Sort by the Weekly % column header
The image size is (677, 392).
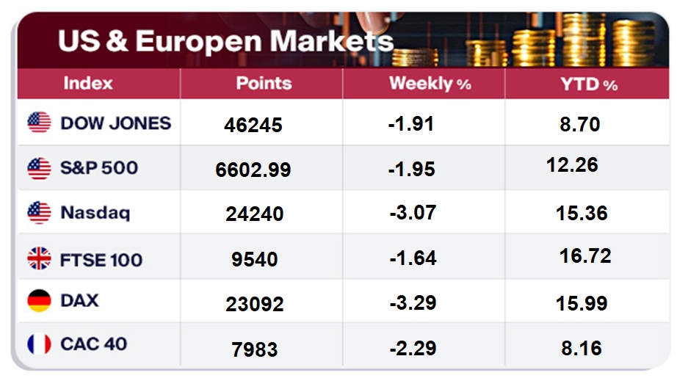[x=430, y=84]
